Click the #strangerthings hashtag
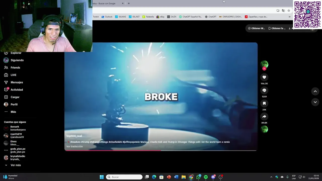Viewport: 322px width, 181px height. click(99, 142)
